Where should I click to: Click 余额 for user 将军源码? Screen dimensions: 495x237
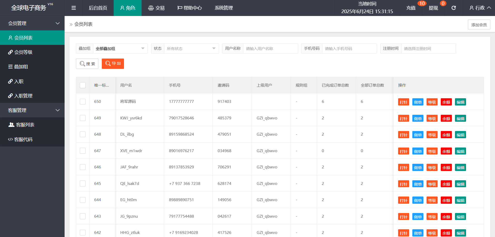[x=446, y=102]
